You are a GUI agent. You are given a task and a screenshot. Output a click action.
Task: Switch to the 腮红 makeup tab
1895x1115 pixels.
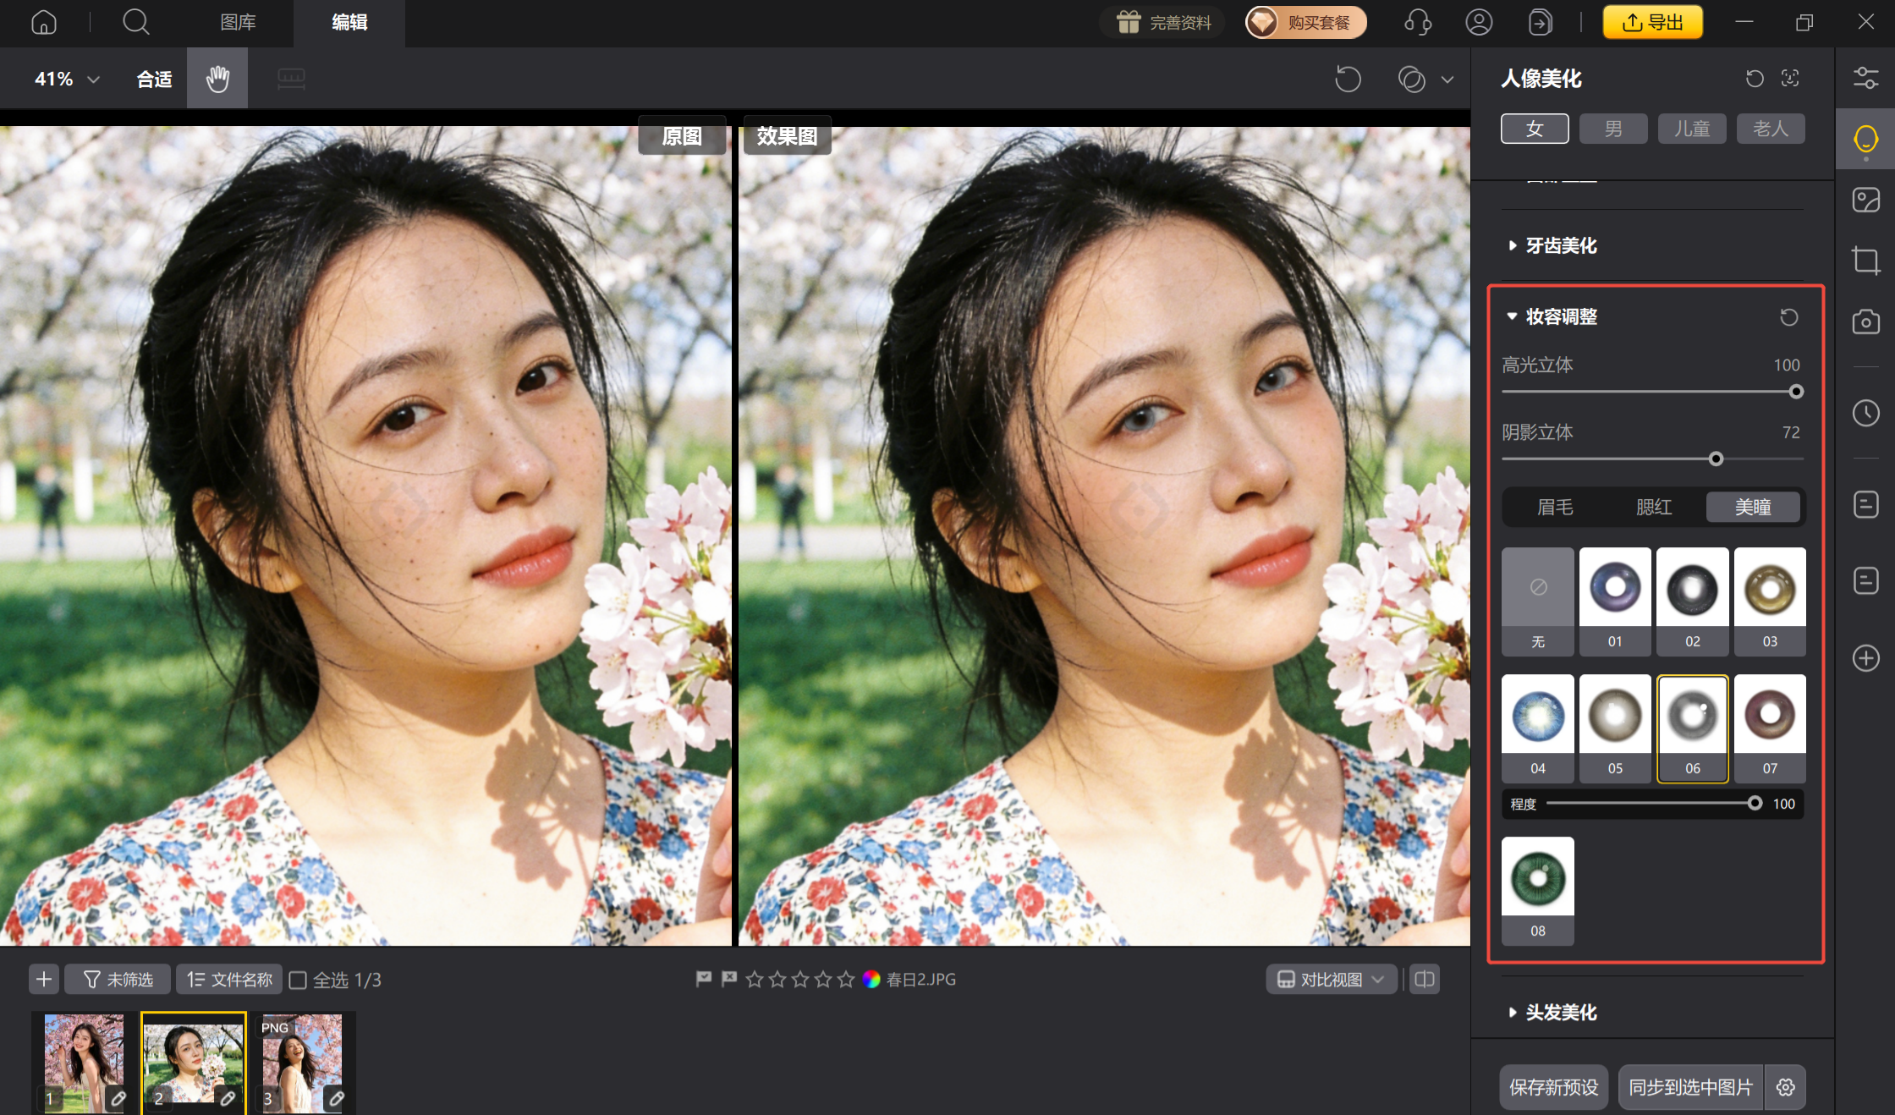click(1655, 507)
